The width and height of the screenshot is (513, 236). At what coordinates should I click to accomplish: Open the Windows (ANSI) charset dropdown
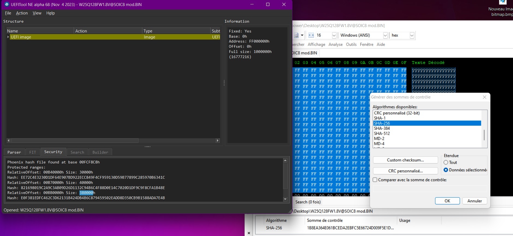(x=385, y=35)
